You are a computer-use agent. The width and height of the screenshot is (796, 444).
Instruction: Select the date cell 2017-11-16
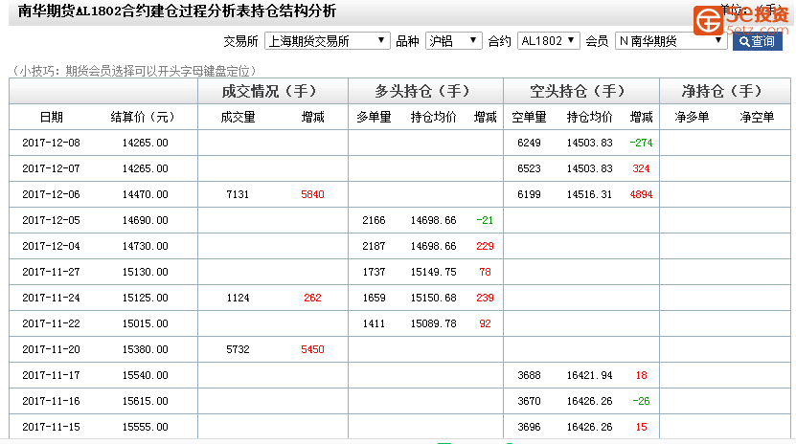pos(52,402)
